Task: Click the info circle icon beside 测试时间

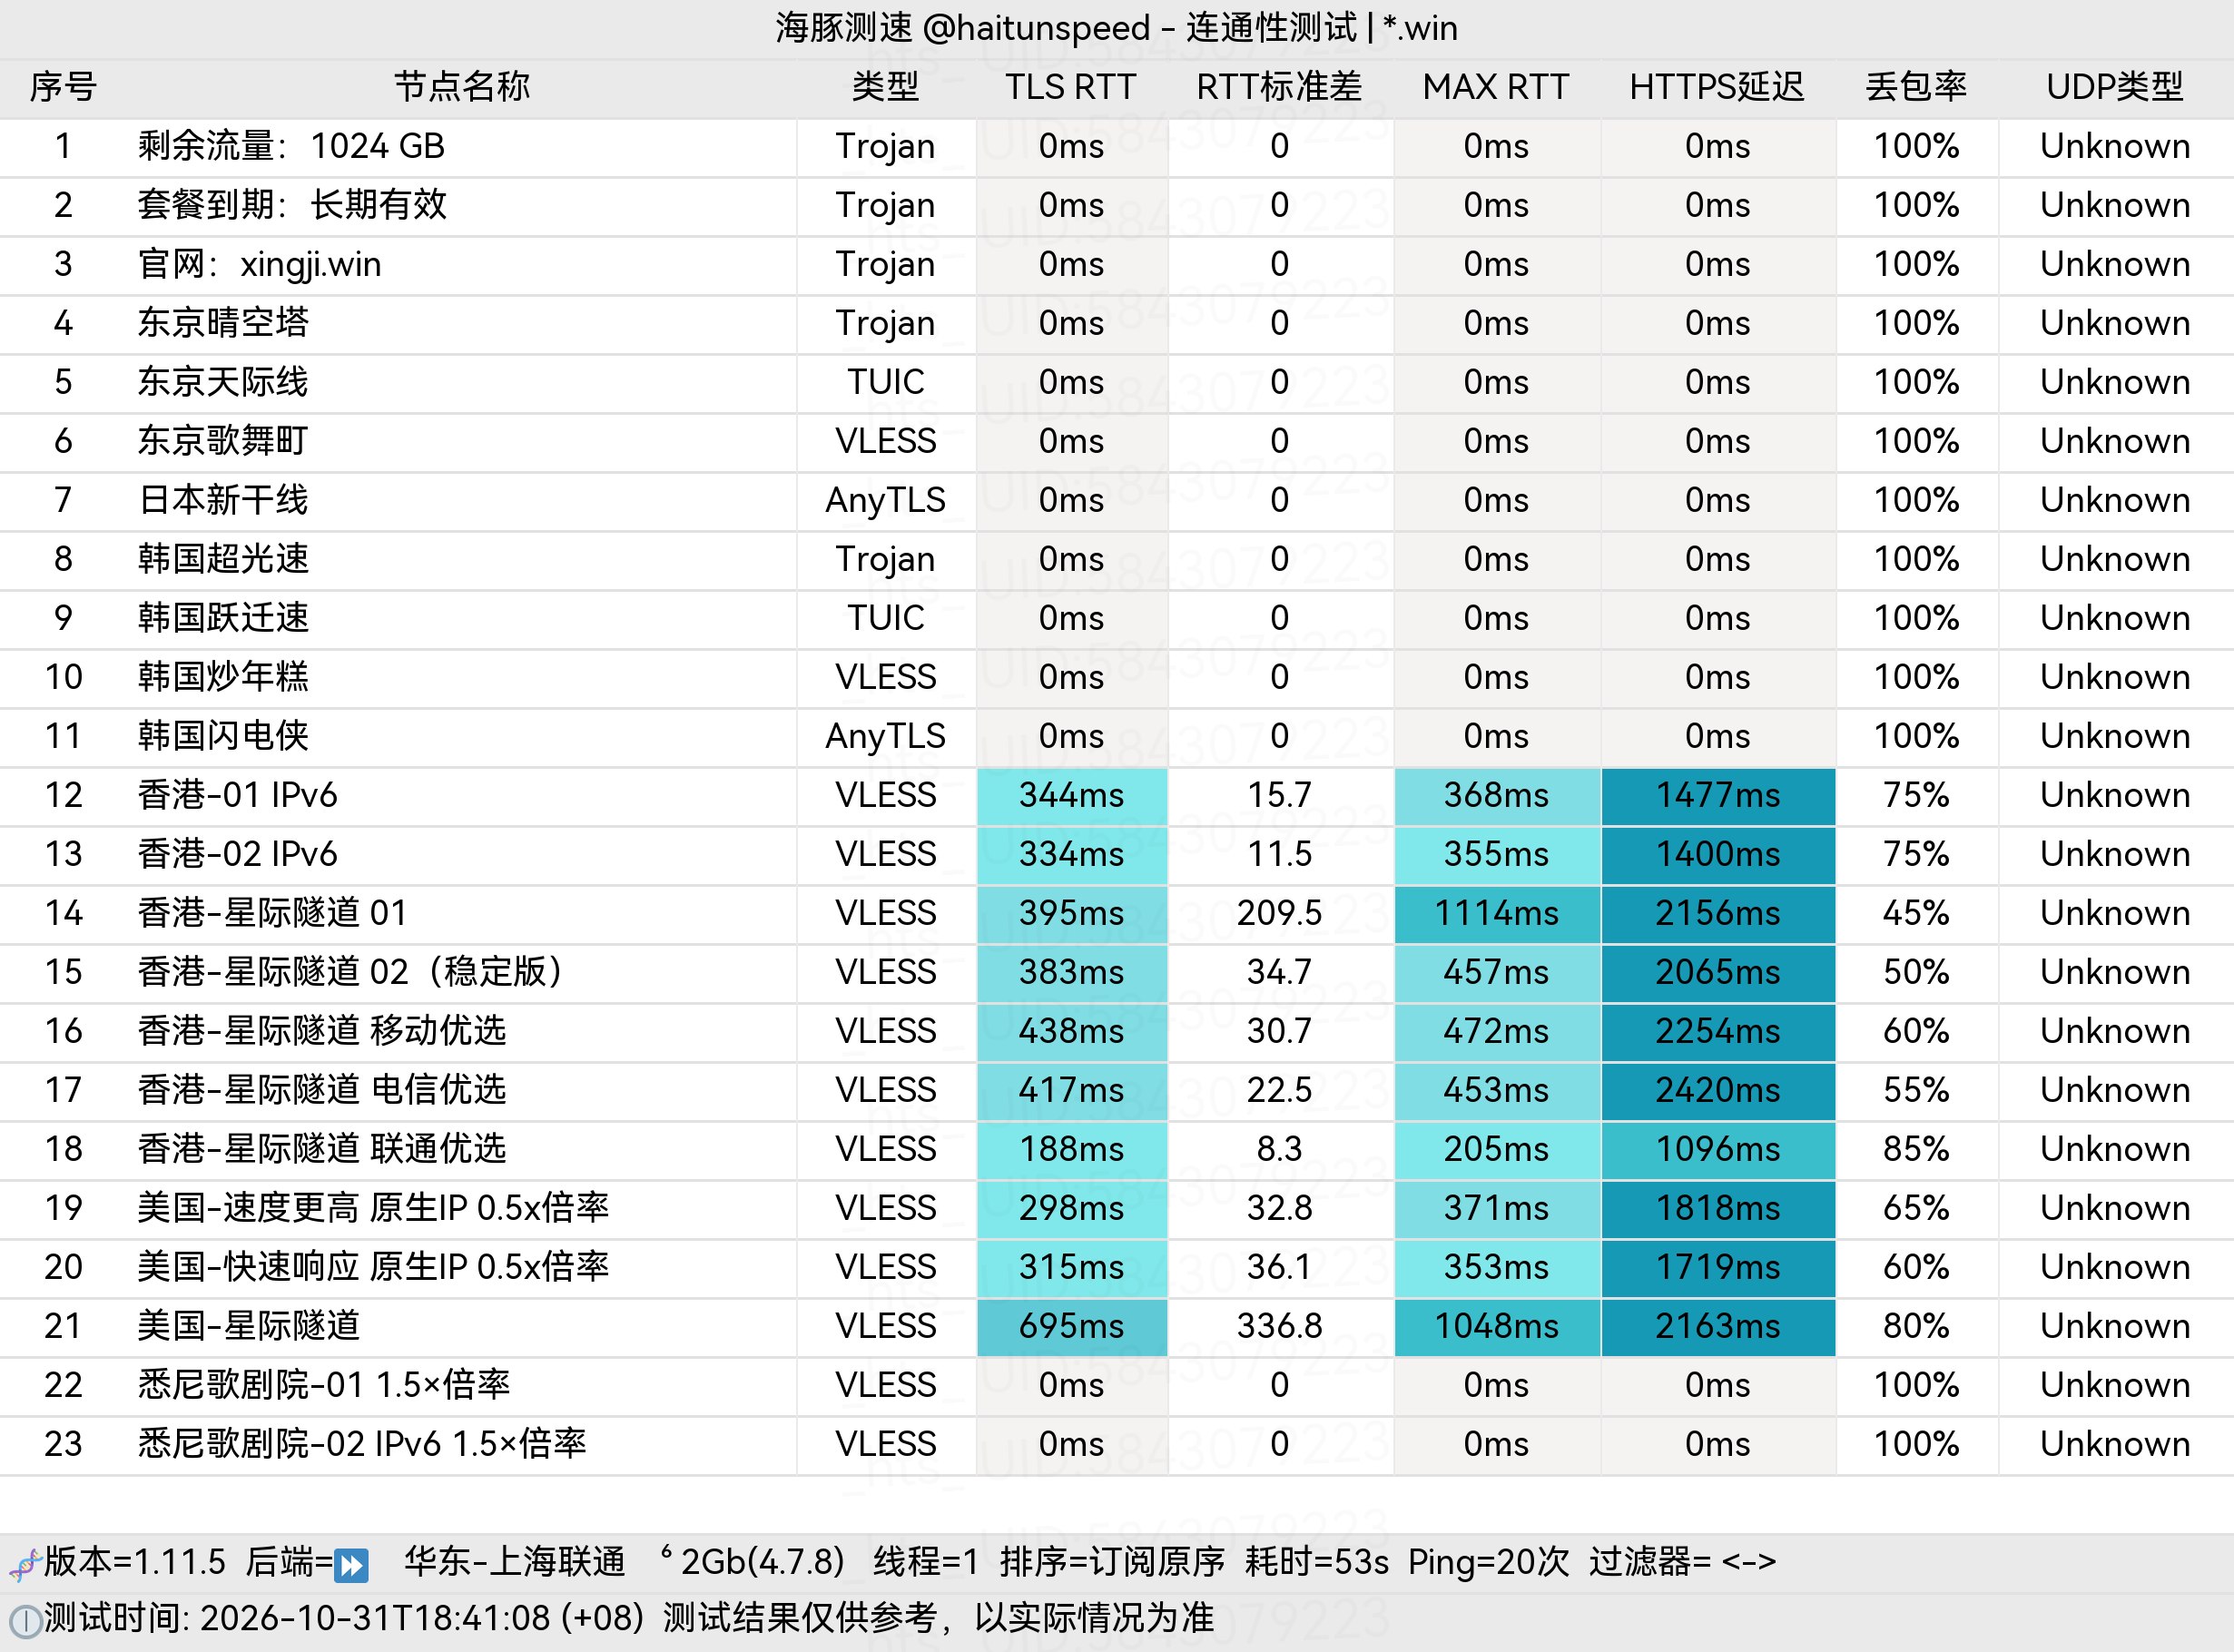Action: [25, 1621]
